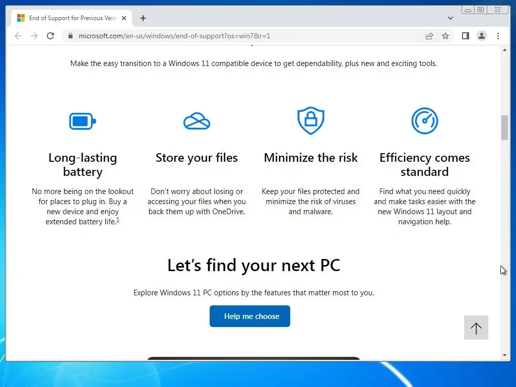Screen dimensions: 516x387
Task: Share this page using the share icon
Action: [x=429, y=36]
